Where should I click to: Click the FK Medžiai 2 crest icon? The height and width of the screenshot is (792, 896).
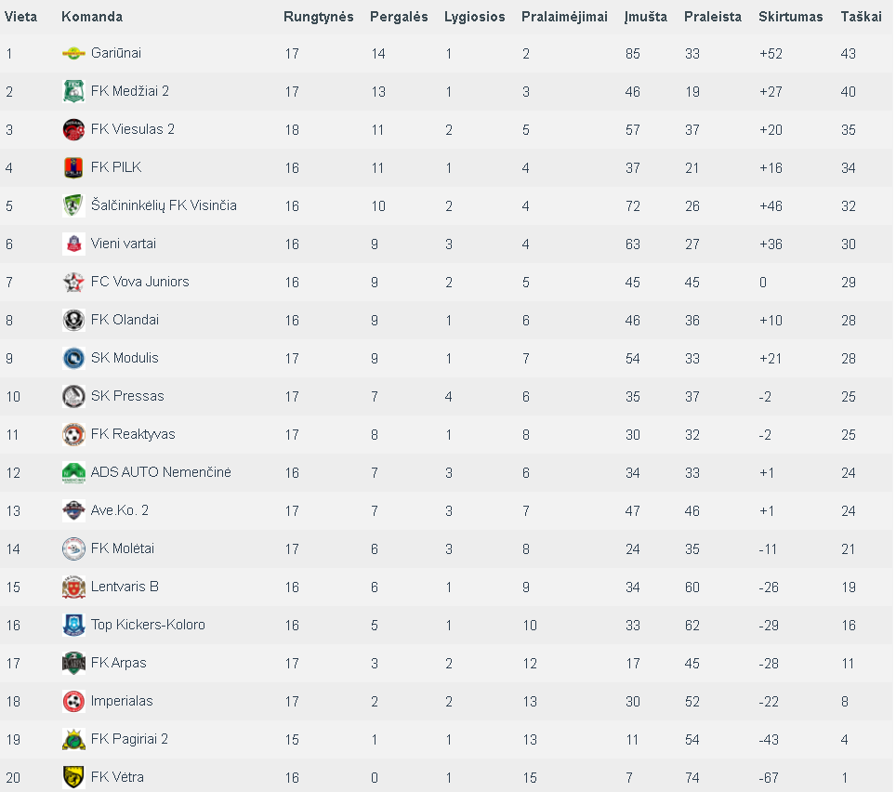coord(73,91)
